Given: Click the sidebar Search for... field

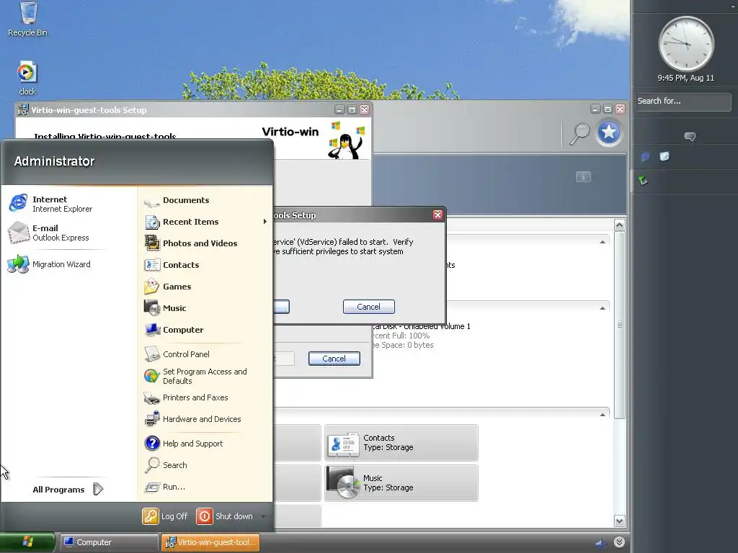Looking at the screenshot, I should click(x=683, y=102).
